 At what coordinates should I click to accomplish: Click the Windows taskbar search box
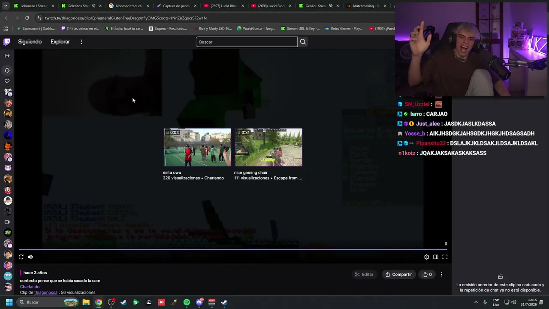48,302
